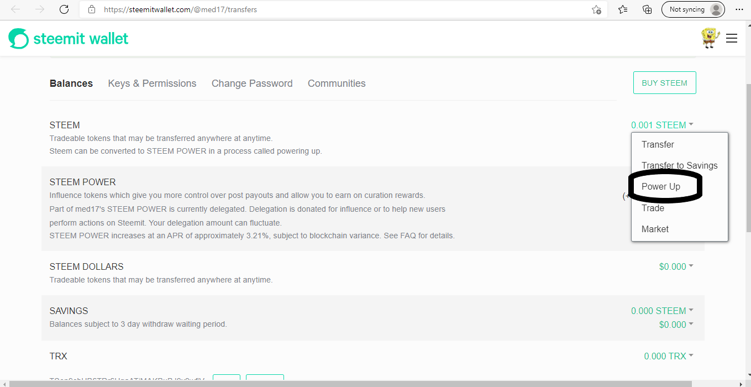Open the hamburger menu icon
The height and width of the screenshot is (387, 751).
732,38
